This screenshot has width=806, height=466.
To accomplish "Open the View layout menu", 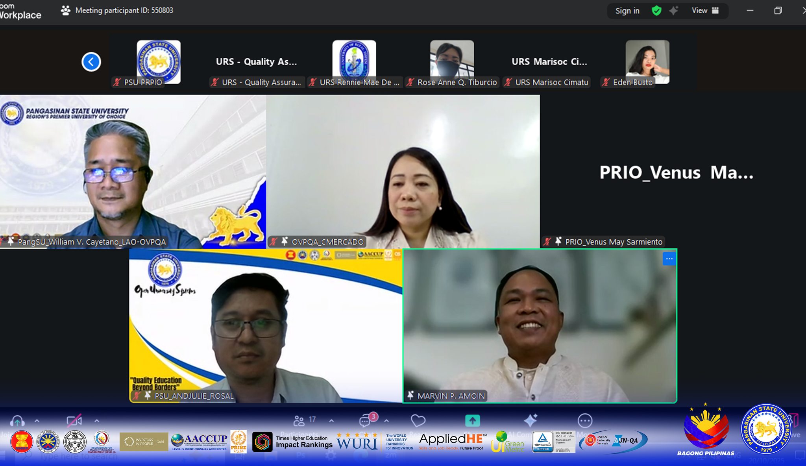I will [x=705, y=11].
